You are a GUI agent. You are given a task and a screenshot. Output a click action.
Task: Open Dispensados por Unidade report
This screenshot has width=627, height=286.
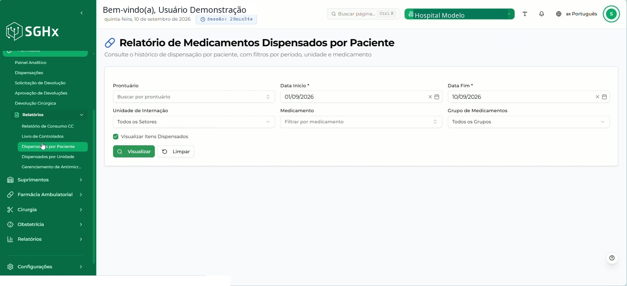tap(48, 157)
